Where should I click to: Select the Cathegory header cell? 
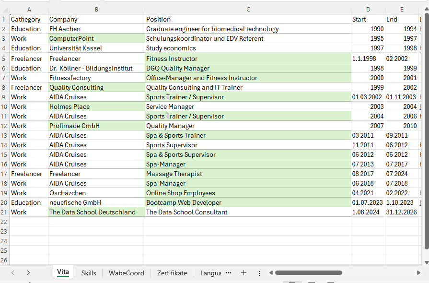coord(29,20)
